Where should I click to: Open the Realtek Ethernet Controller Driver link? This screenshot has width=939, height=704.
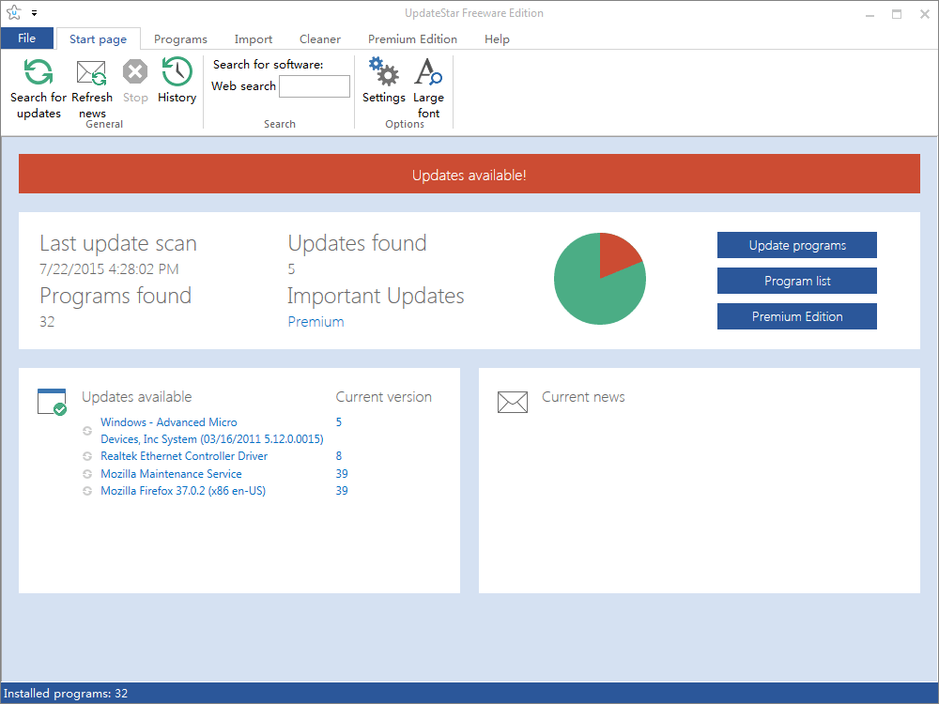184,456
